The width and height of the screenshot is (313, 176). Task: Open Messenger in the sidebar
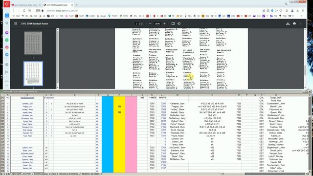point(6,33)
